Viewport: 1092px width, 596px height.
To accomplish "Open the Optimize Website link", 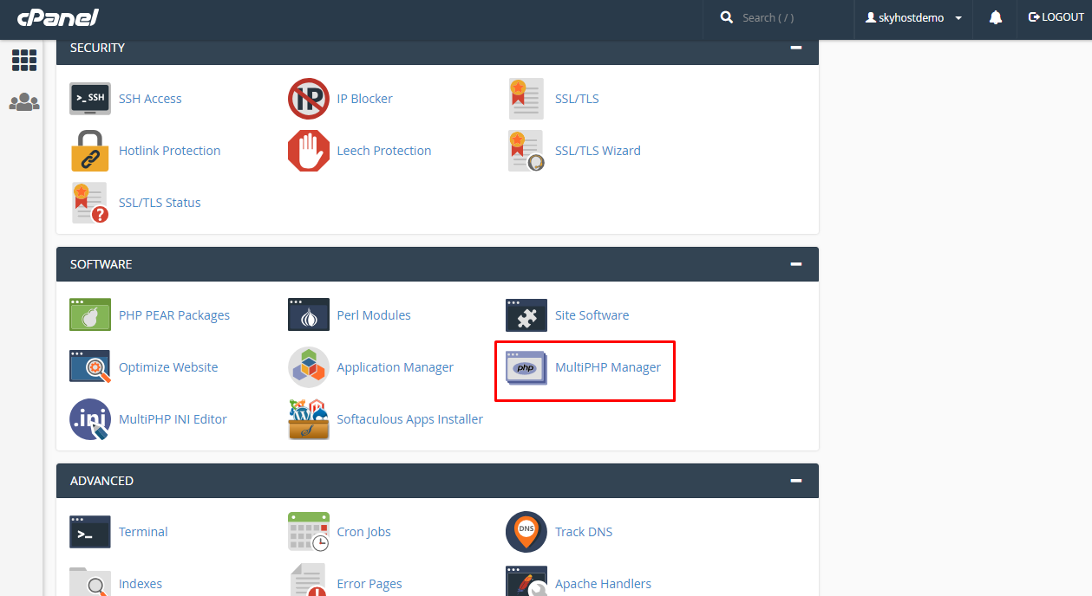I will coord(168,367).
